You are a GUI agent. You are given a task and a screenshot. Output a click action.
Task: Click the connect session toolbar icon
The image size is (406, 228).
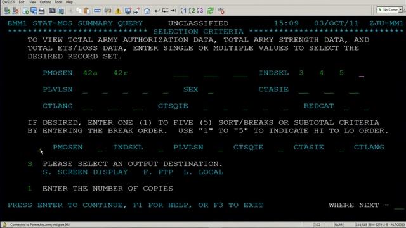click(7, 11)
